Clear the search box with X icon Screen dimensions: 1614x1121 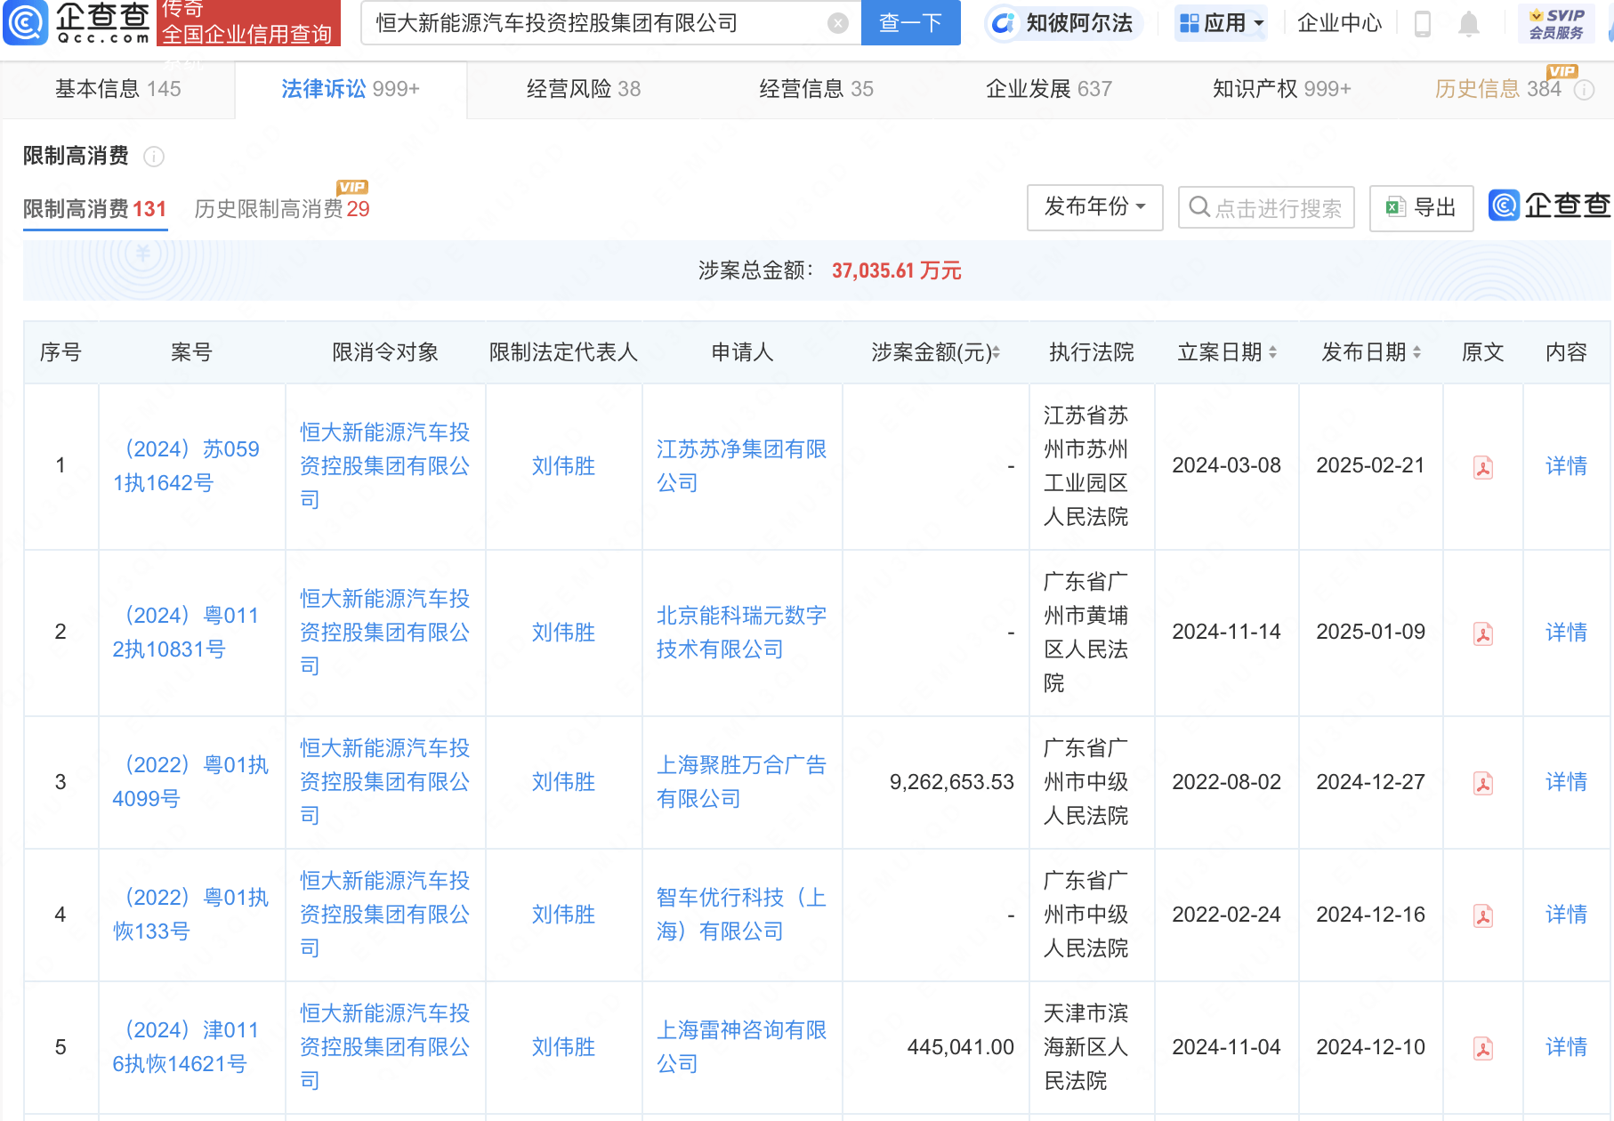[x=837, y=23]
